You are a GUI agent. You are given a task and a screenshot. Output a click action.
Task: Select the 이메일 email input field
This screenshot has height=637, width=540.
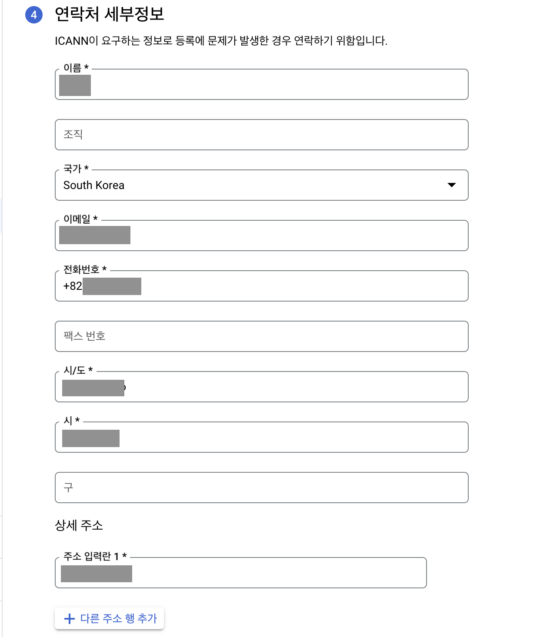click(262, 236)
